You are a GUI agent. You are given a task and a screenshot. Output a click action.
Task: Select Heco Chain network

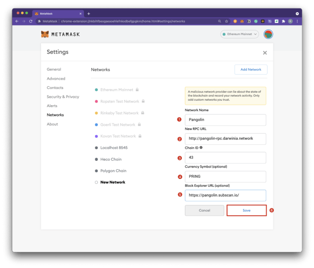pyautogui.click(x=108, y=159)
